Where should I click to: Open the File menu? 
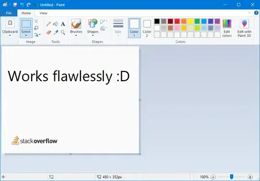[9, 13]
